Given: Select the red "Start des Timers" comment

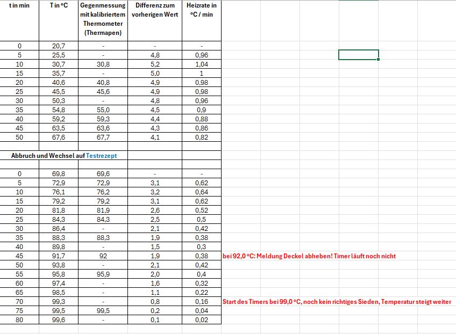Looking at the screenshot, I should pyautogui.click(x=337, y=302).
